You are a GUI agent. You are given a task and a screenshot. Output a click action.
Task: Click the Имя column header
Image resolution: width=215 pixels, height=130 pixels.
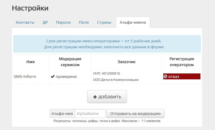click(30, 62)
